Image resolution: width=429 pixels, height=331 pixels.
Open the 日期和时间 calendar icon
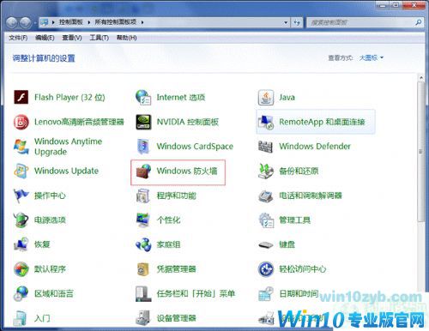tap(266, 294)
